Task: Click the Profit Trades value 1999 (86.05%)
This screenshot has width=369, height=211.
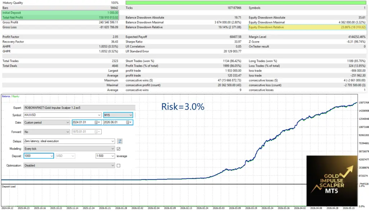Action: 232,66
